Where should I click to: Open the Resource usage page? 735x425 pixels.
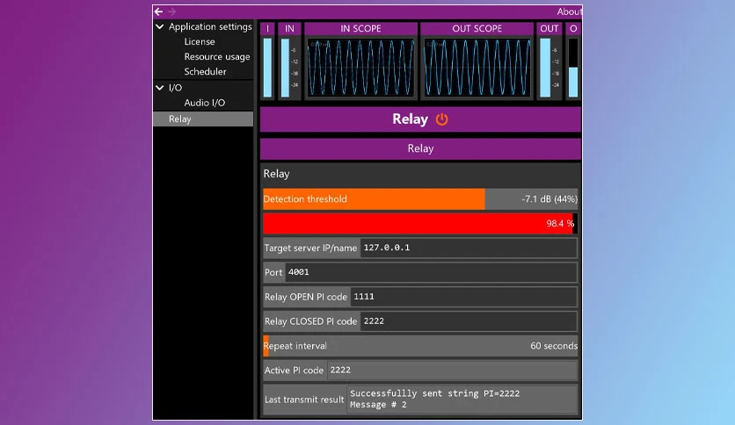pyautogui.click(x=217, y=56)
